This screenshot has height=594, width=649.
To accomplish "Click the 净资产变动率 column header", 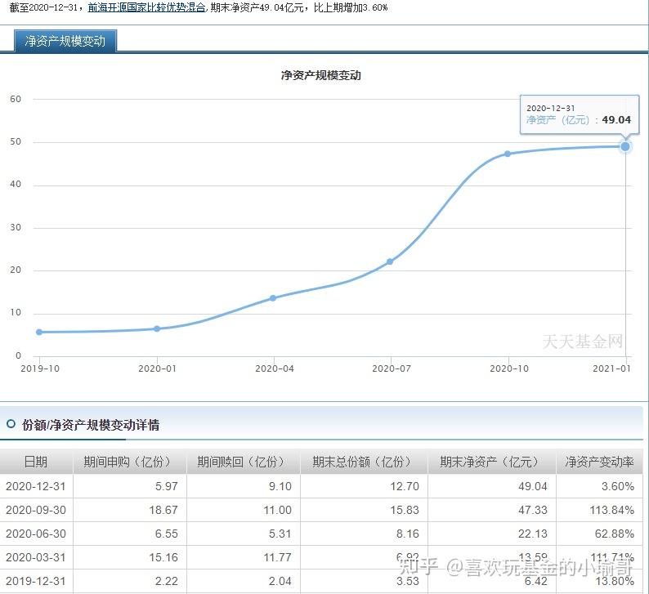I will tap(599, 462).
